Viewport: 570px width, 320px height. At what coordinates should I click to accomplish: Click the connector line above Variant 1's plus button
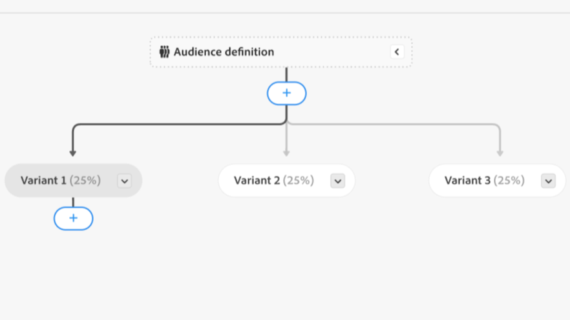(x=73, y=203)
